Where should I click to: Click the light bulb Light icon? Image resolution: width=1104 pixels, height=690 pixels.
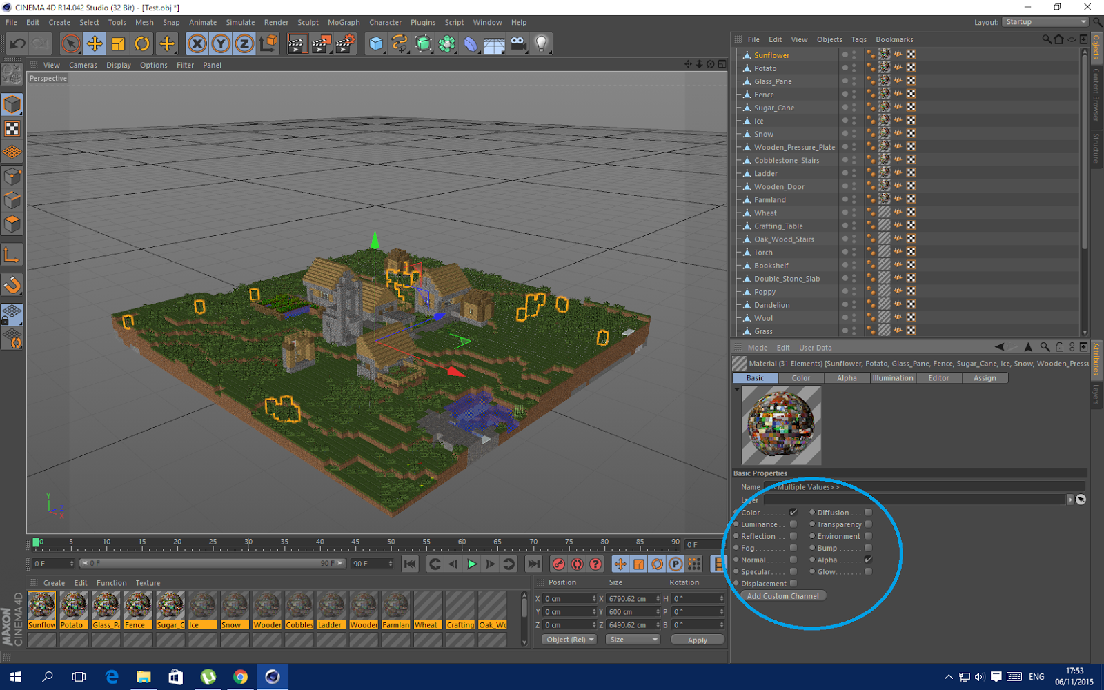point(542,44)
